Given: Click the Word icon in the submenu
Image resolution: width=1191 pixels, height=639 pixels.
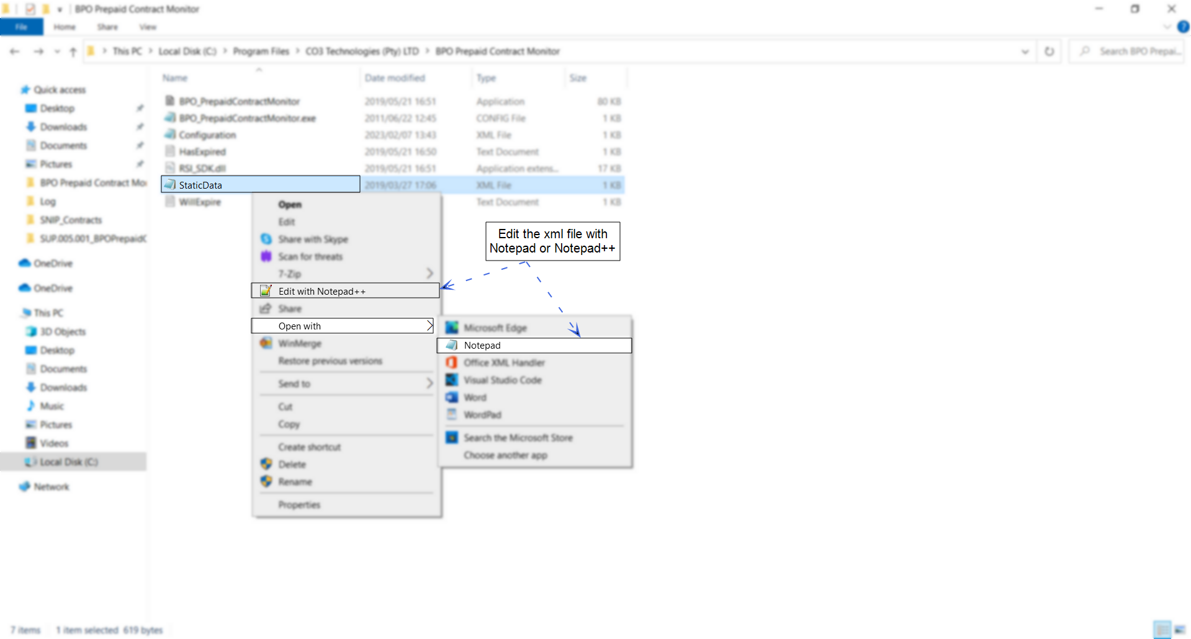Looking at the screenshot, I should click(x=452, y=397).
